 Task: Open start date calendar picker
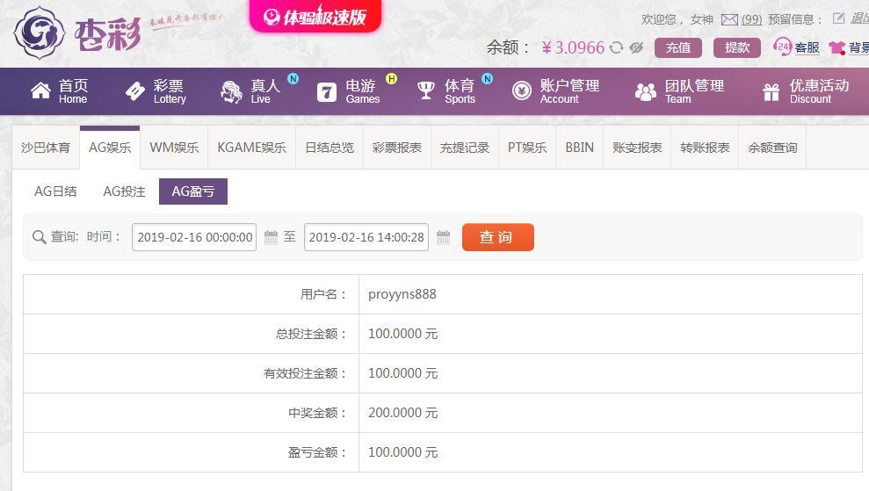(x=271, y=237)
